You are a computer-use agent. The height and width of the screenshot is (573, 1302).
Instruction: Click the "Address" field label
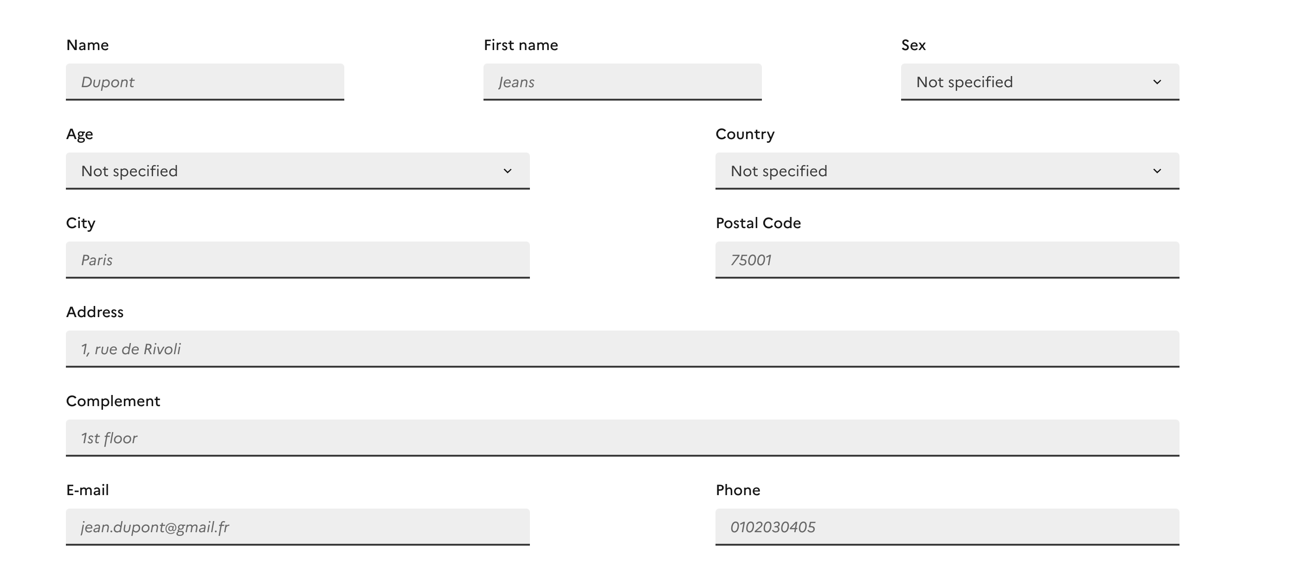[95, 312]
